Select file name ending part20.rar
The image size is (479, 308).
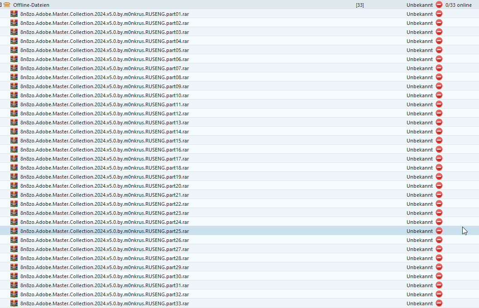[105, 186]
